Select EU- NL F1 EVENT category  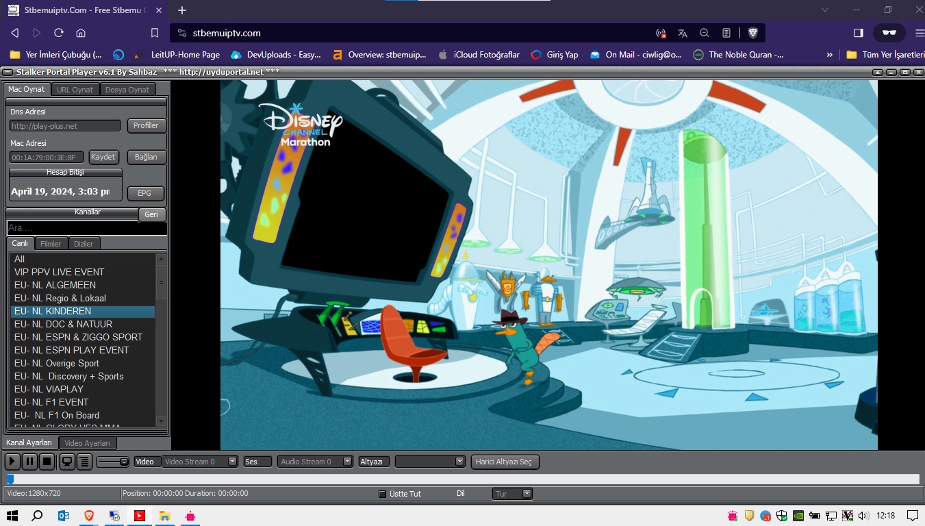click(82, 402)
